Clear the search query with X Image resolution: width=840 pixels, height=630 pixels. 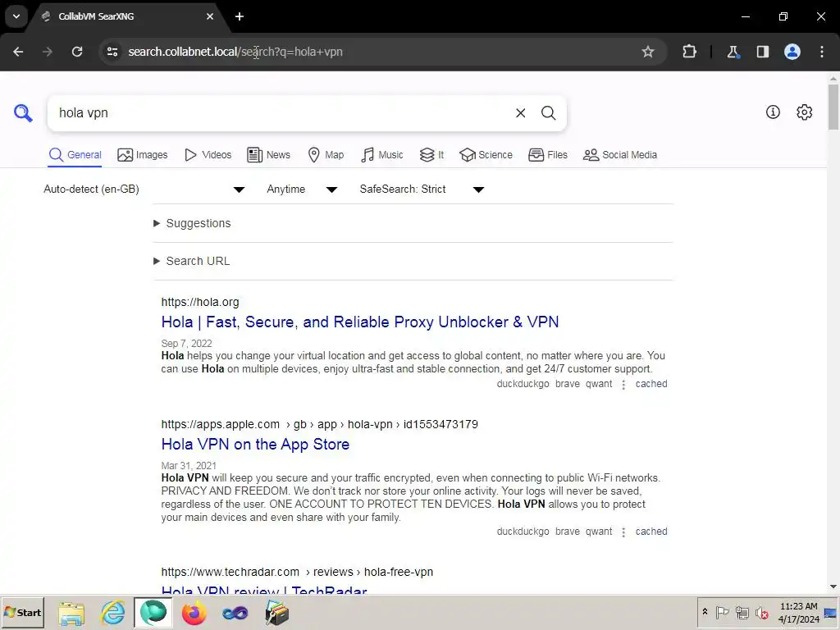click(x=520, y=113)
